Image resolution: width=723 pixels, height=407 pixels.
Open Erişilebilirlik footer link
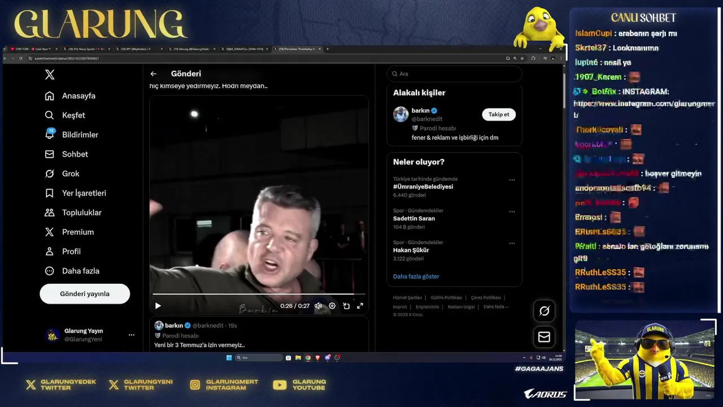click(428, 306)
